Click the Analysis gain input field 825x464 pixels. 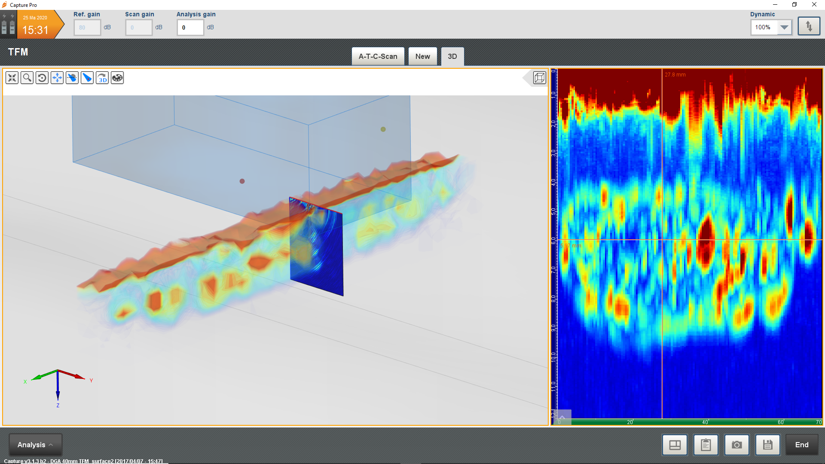190,27
